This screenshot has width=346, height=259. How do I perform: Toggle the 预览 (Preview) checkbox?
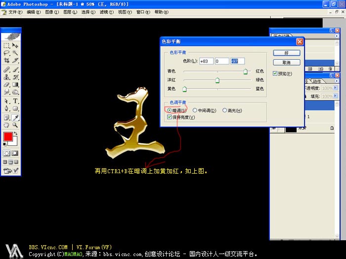[275, 74]
